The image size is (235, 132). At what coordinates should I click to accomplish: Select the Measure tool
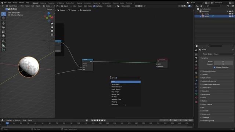point(3,45)
